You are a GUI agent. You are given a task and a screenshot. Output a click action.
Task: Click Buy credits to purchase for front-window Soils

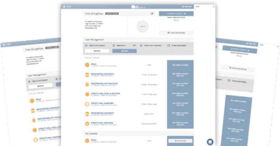click(180, 65)
